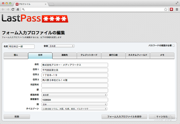The height and width of the screenshot is (124, 180).
Task: Click the empty 郡 field
Action: coord(75,90)
